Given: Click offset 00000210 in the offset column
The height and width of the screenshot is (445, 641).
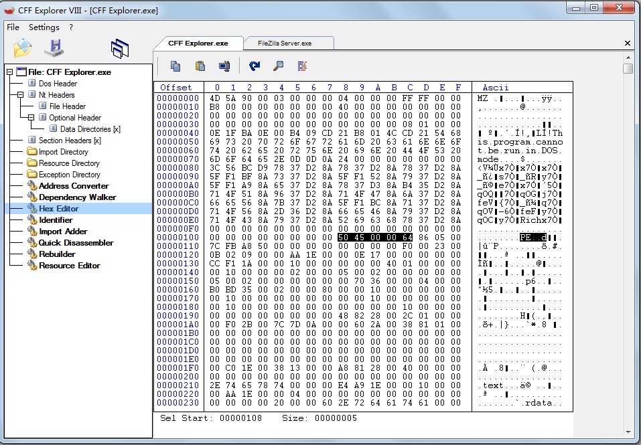Looking at the screenshot, I should [177, 385].
